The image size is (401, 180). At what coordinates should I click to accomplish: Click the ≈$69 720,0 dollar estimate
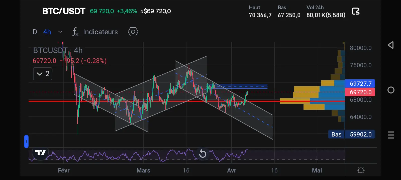point(156,11)
